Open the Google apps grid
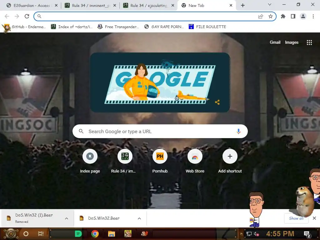320x240 pixels. [309, 42]
